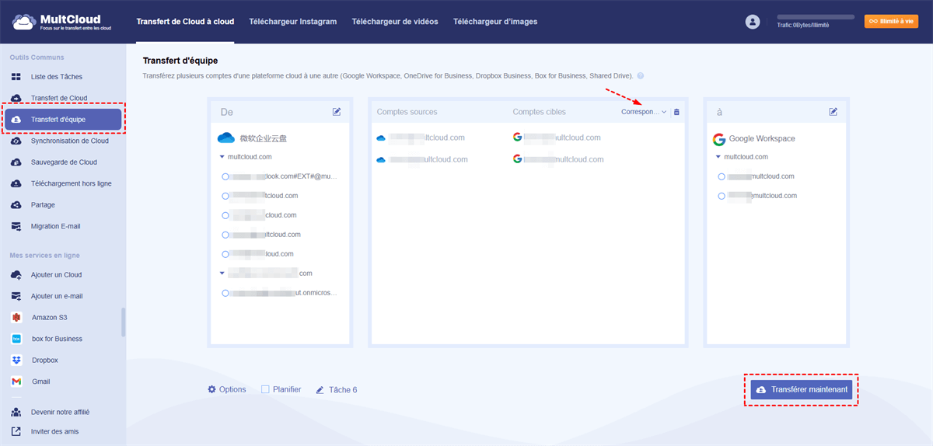This screenshot has height=446, width=933.
Task: Click the Comptes cibles column header
Action: click(540, 112)
